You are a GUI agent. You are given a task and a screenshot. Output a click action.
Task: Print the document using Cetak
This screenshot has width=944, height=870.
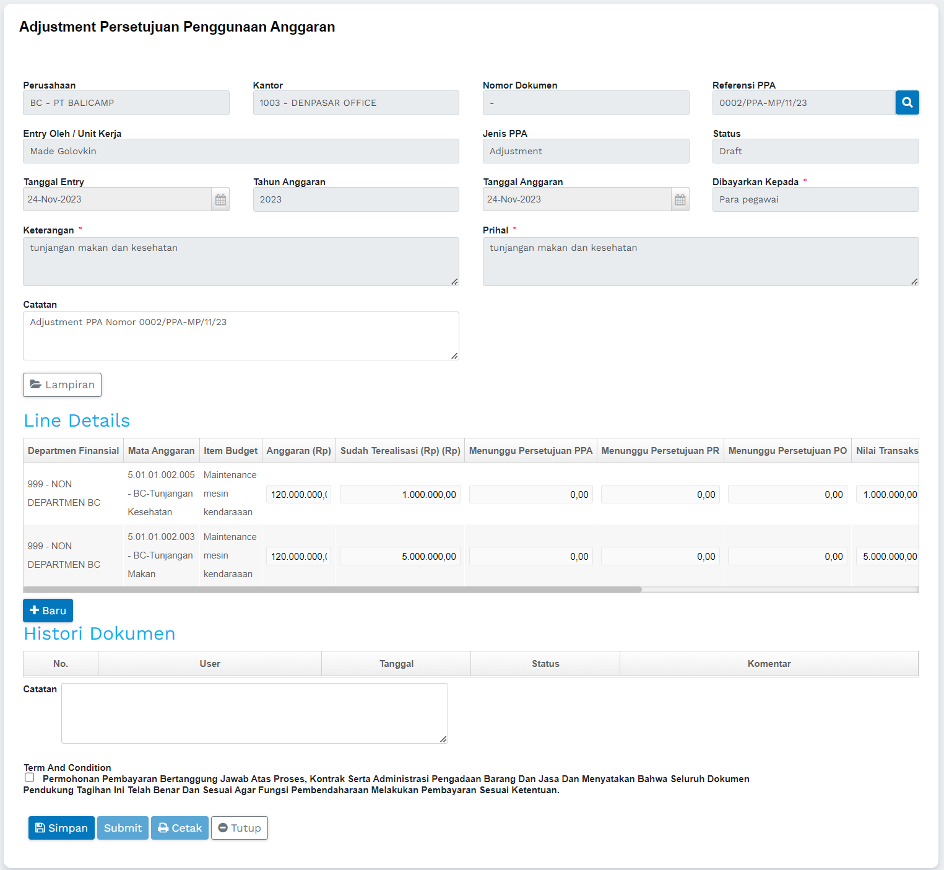180,828
